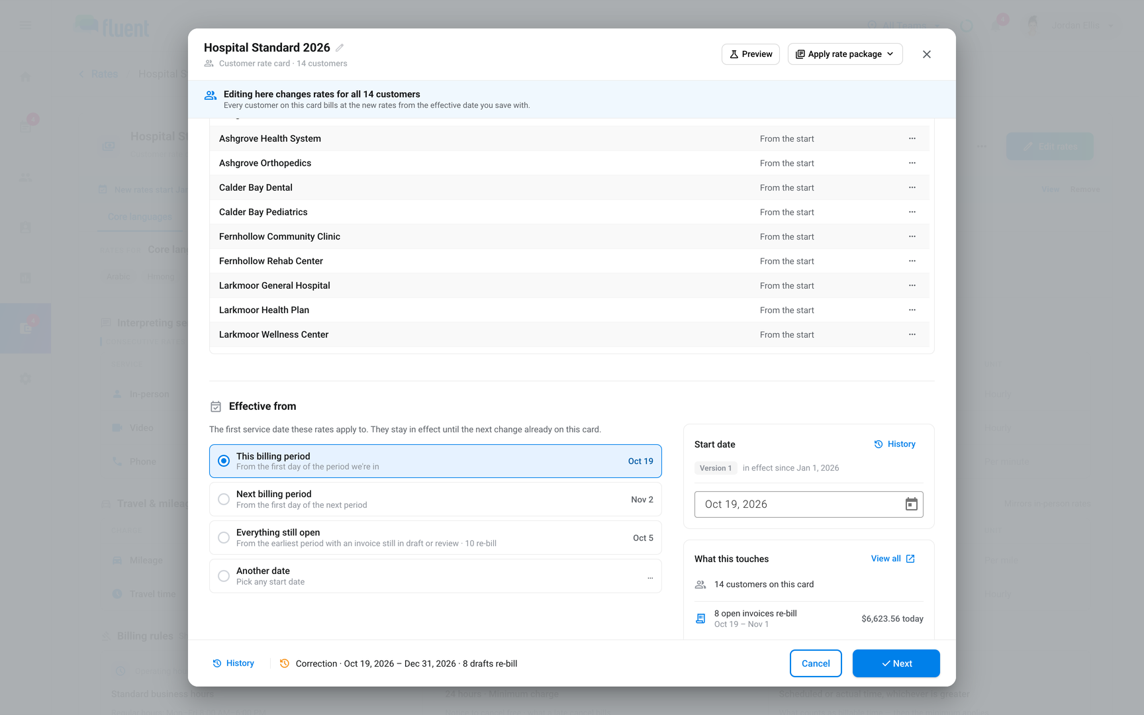Open the Fernhollow Community Clinic row's more options
The height and width of the screenshot is (715, 1144).
912,236
